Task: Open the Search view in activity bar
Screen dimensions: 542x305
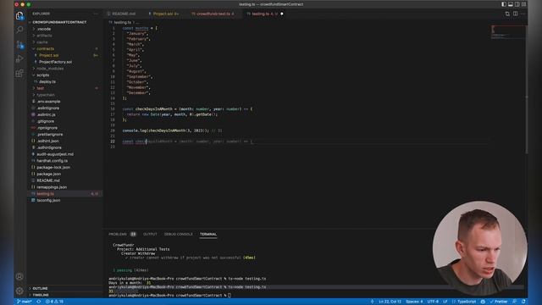Action: (x=19, y=30)
